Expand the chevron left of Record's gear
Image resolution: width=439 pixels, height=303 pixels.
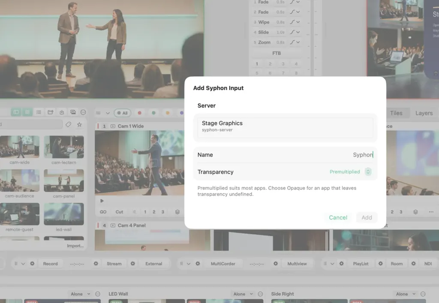[x=23, y=264]
